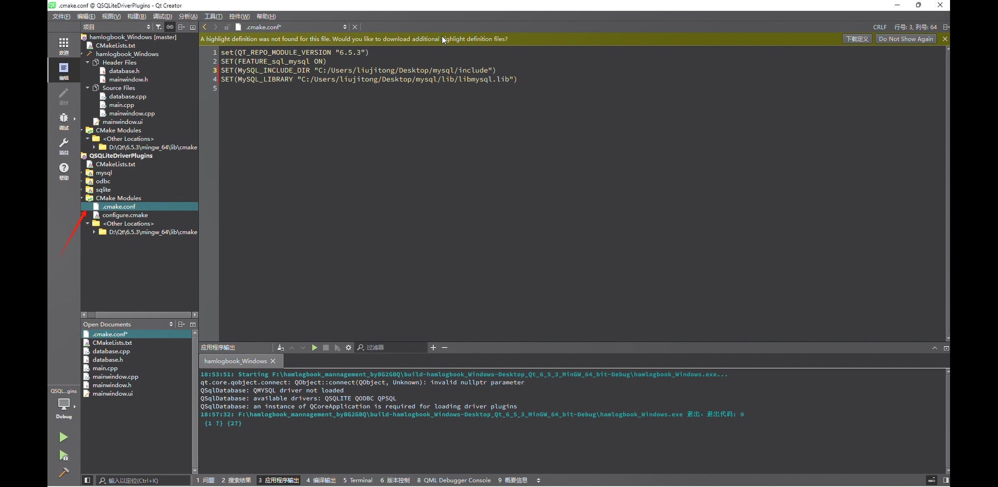
Task: Collapse the Header Files folder
Action: 88,62
